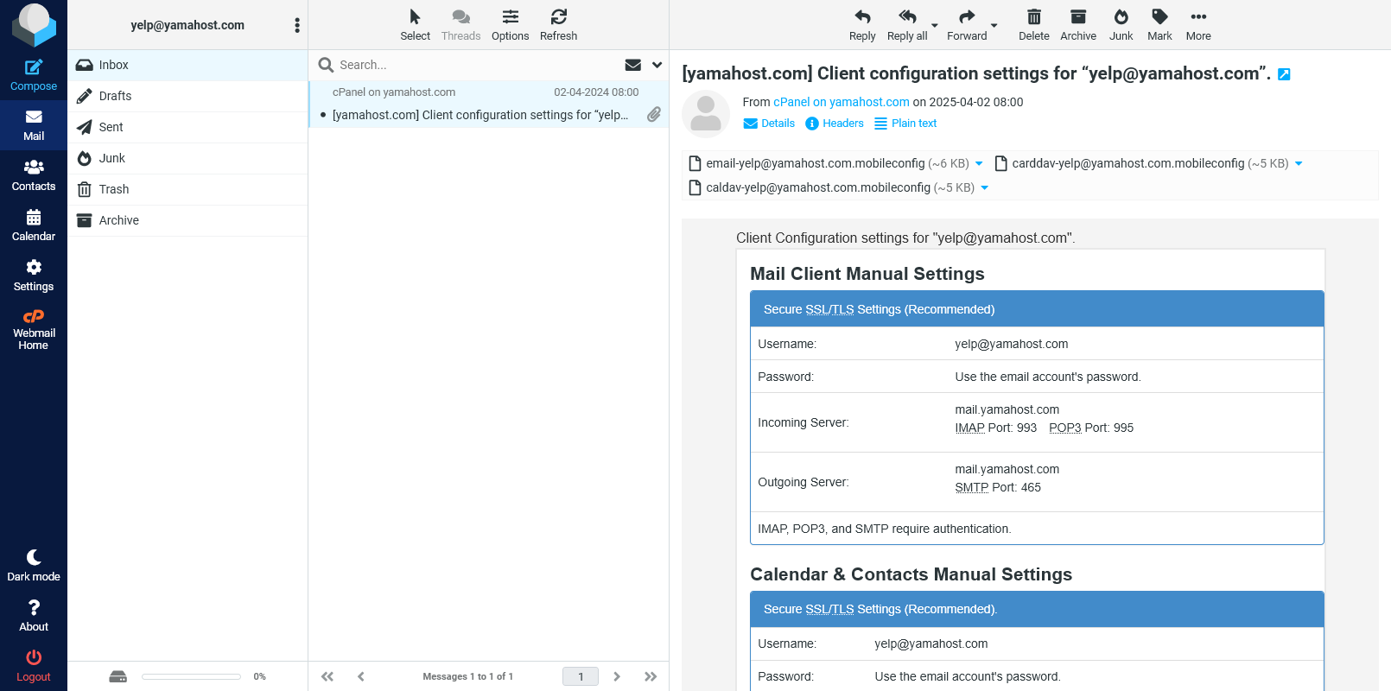Mark the message as Junk
This screenshot has width=1391, height=691.
(x=1121, y=25)
